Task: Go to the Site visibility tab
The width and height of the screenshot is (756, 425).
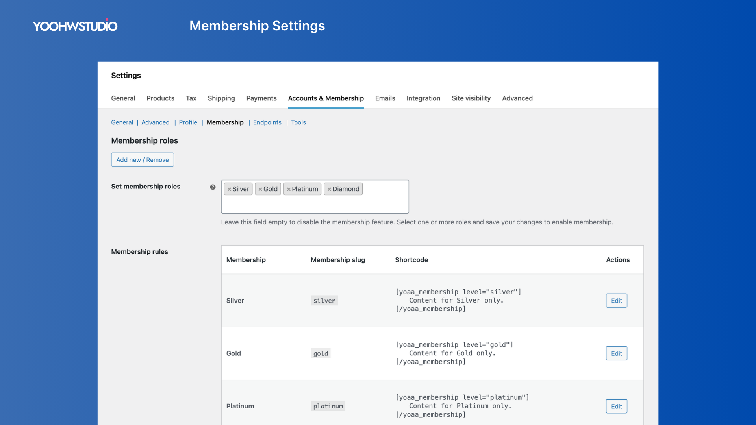Action: coord(471,98)
